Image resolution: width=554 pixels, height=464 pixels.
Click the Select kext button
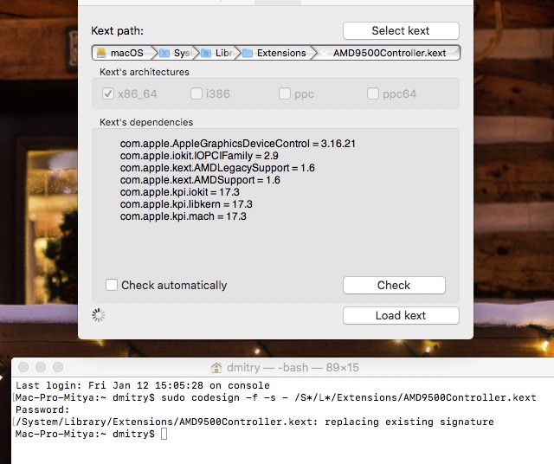[401, 31]
